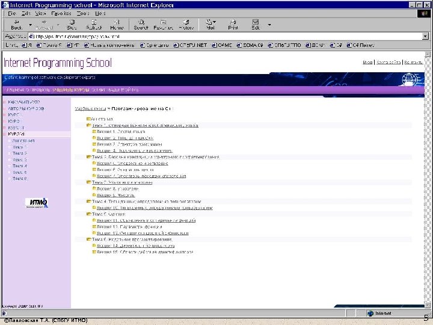Open the Тема 1 title link

[x=145, y=125]
